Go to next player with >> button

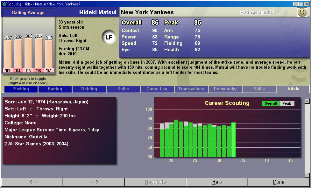(x=94, y=182)
